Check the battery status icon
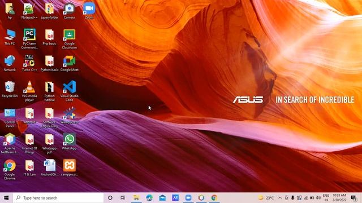This screenshot has width=362, height=203. tap(312, 198)
